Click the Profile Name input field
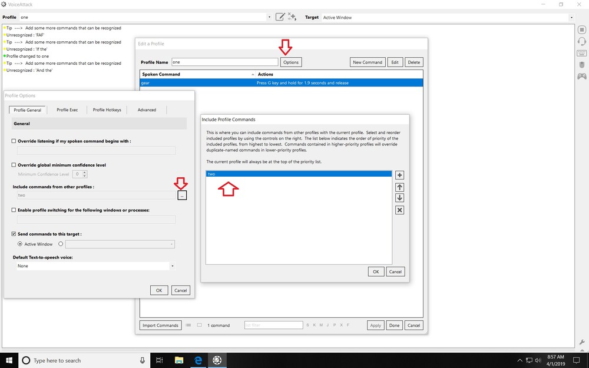 click(x=224, y=62)
